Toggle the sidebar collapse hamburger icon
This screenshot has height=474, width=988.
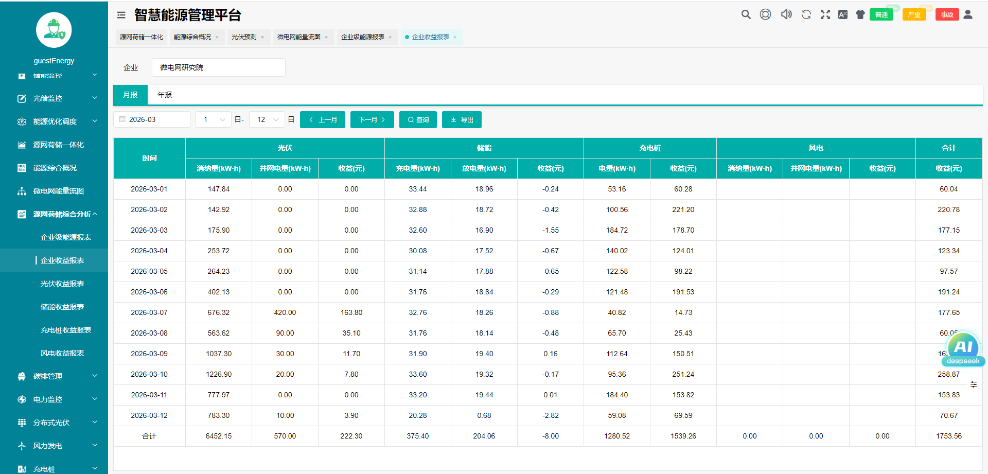point(121,14)
